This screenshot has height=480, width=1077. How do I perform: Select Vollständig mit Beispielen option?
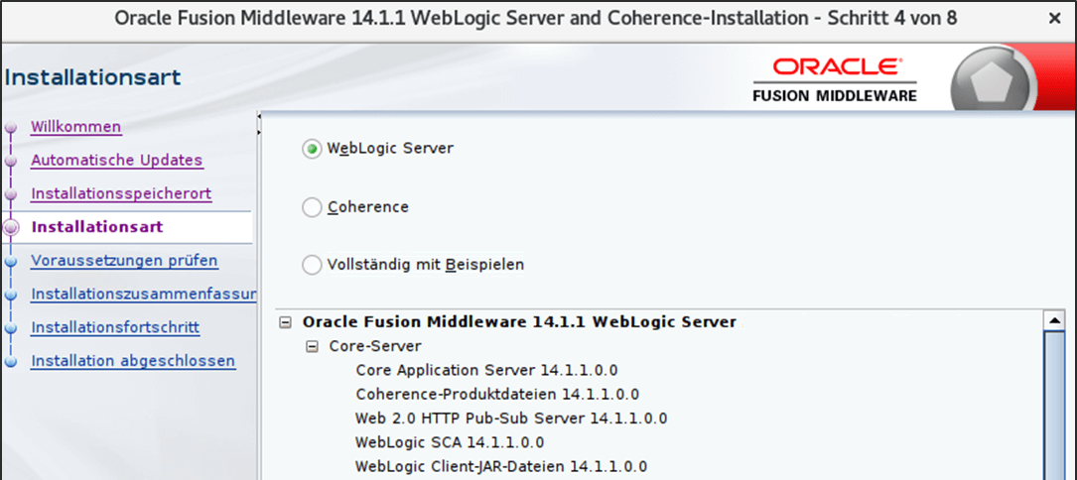(312, 265)
